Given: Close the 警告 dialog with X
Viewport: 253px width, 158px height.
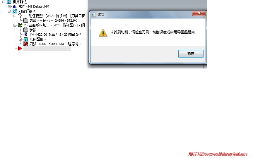Looking at the screenshot, I should pyautogui.click(x=199, y=13).
